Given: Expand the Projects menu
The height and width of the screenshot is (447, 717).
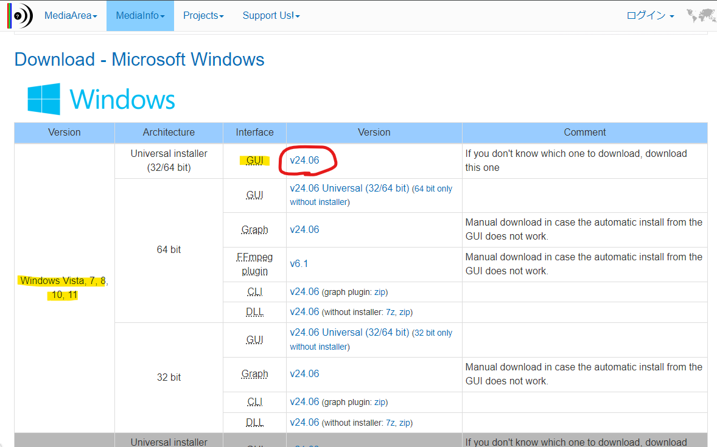Looking at the screenshot, I should 203,16.
